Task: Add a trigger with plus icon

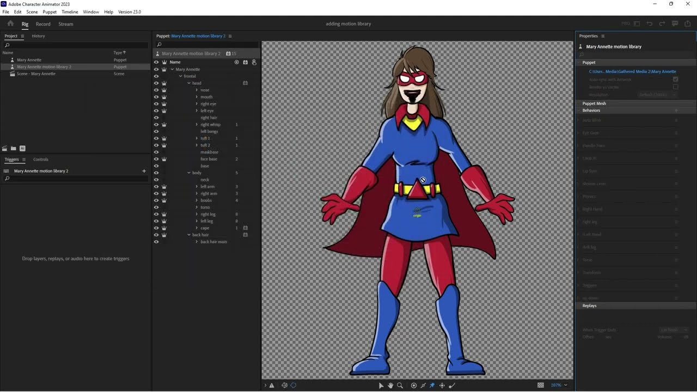Action: [144, 171]
